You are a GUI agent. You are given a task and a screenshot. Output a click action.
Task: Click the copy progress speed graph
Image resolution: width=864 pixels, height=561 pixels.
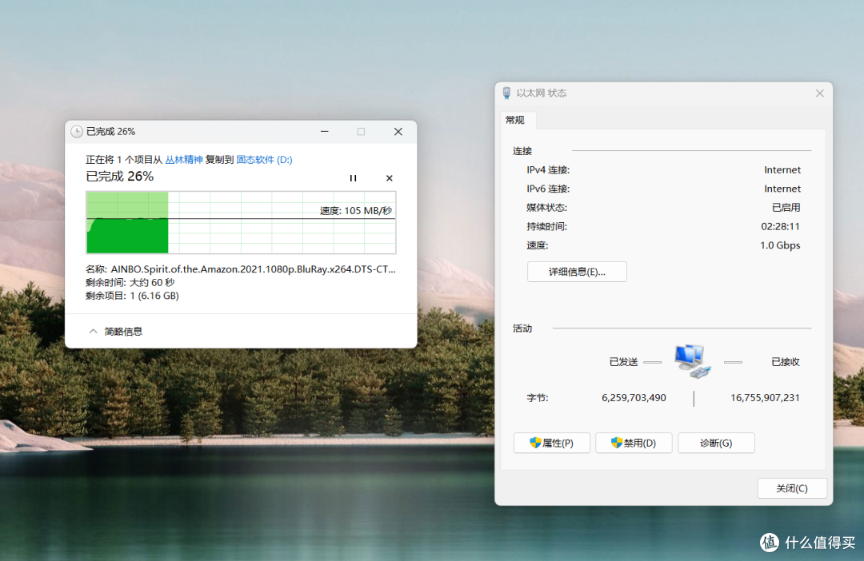tap(241, 222)
